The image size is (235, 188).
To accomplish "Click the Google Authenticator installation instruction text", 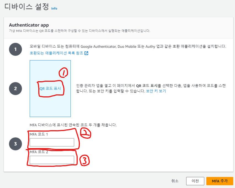I will 128,47.
